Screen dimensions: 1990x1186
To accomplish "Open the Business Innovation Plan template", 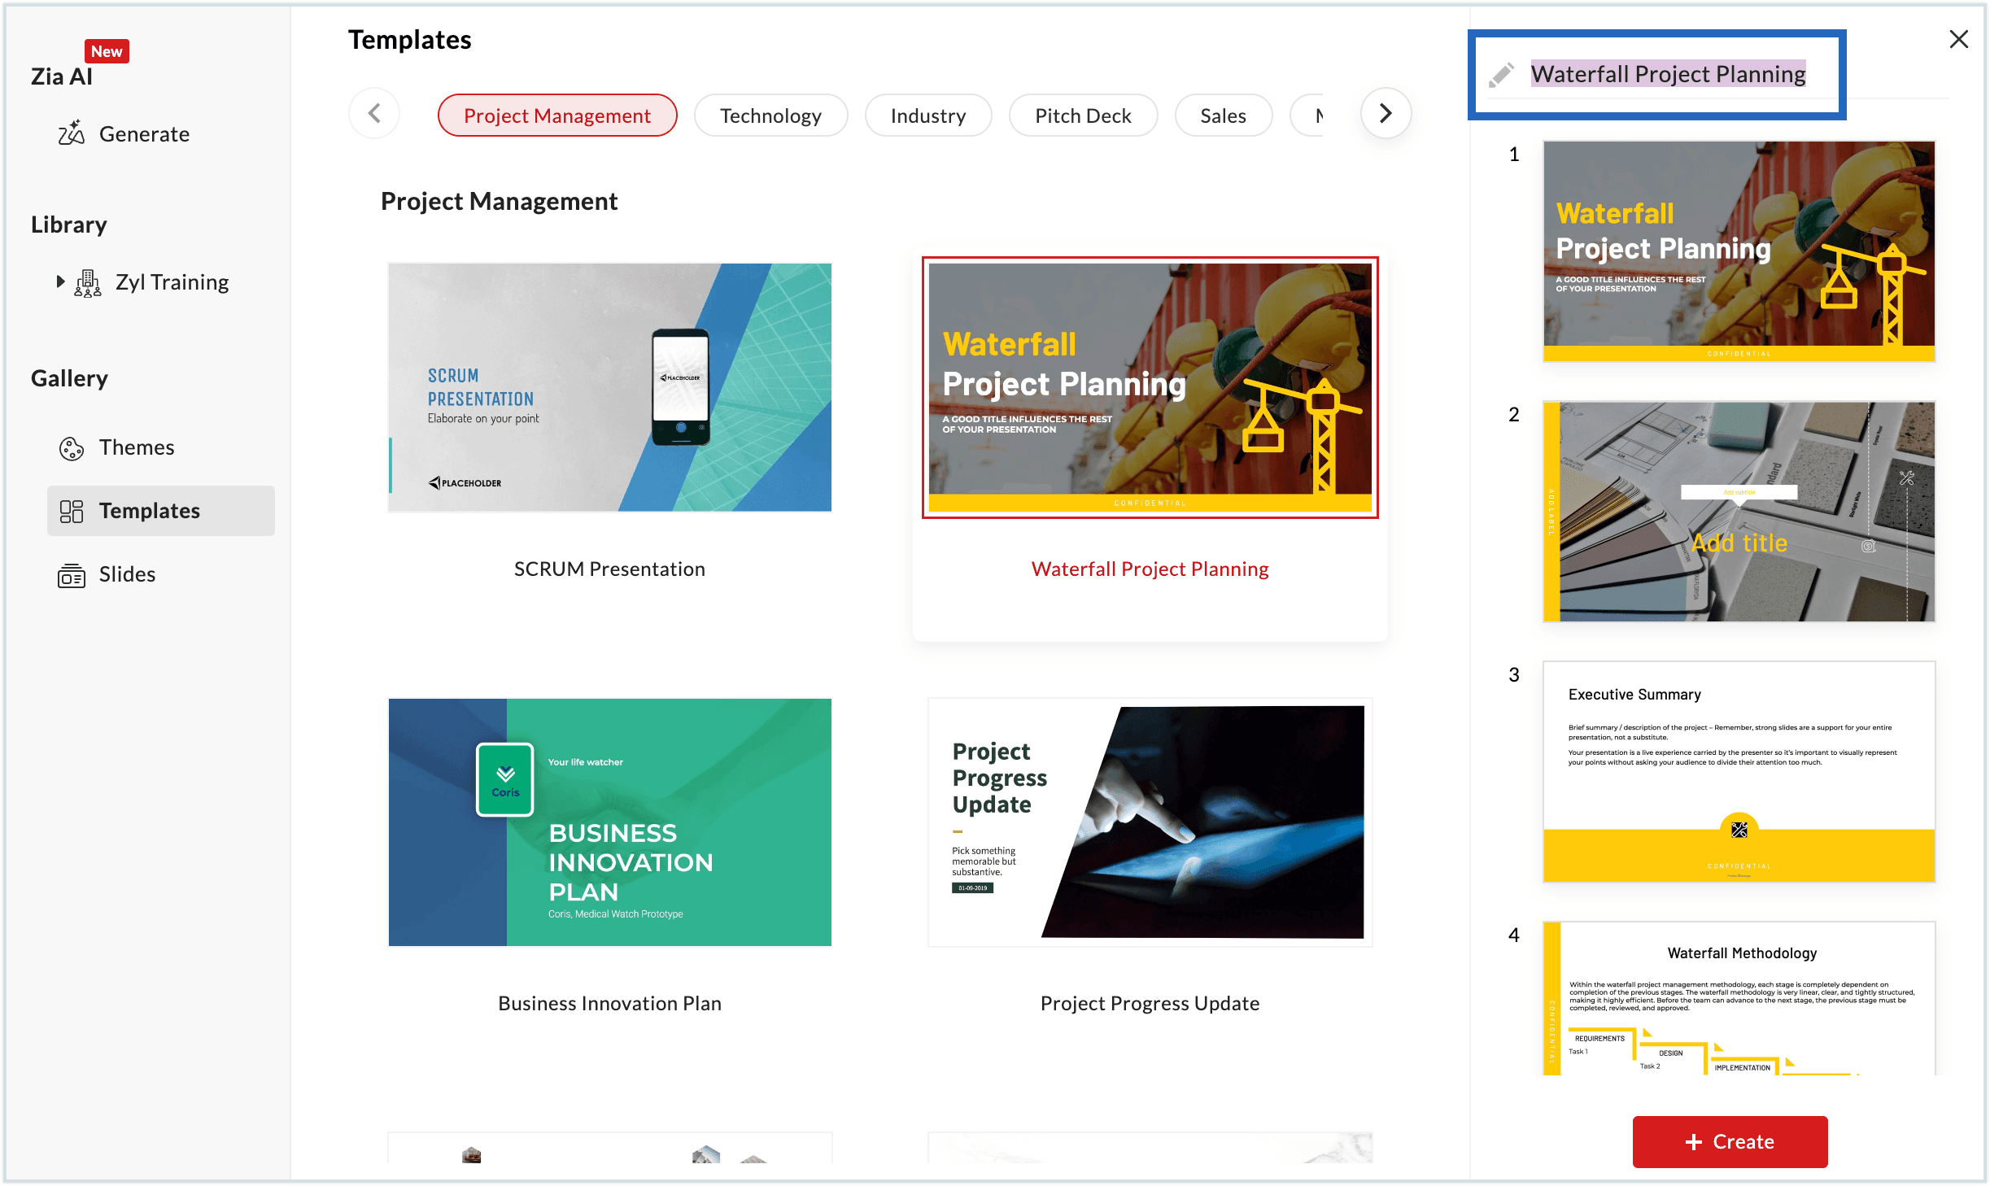I will (609, 822).
